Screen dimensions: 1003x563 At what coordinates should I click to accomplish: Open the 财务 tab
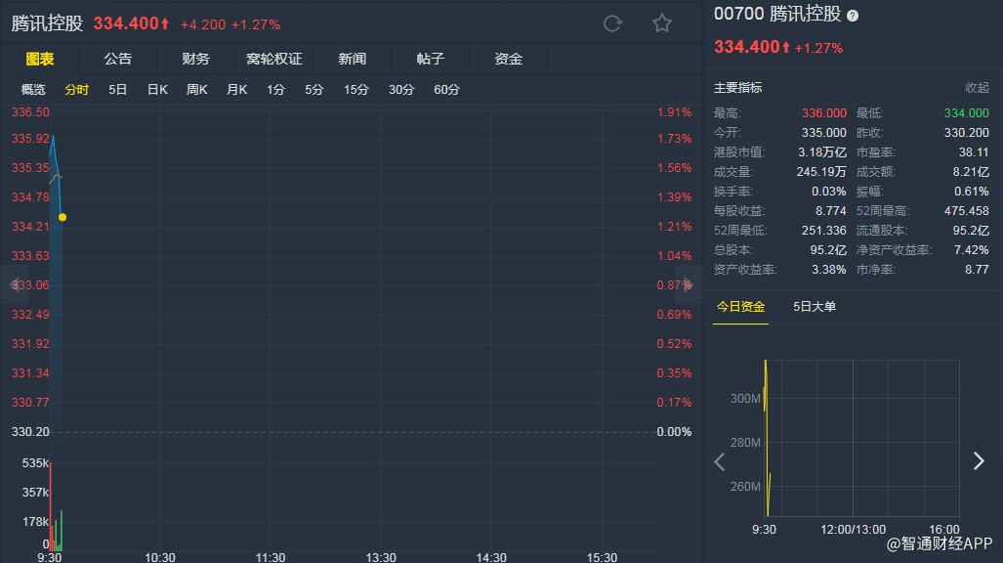click(195, 59)
